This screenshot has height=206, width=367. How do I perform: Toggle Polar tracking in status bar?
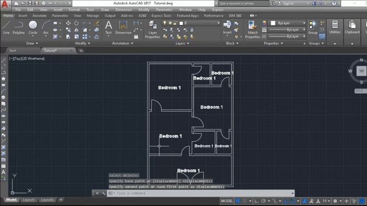(264, 201)
